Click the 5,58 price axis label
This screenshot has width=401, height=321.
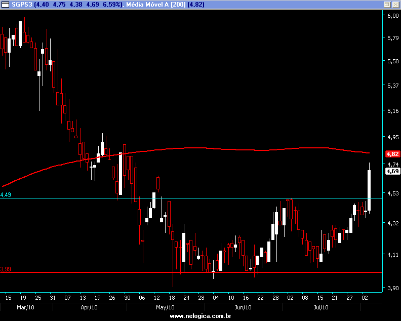point(393,61)
